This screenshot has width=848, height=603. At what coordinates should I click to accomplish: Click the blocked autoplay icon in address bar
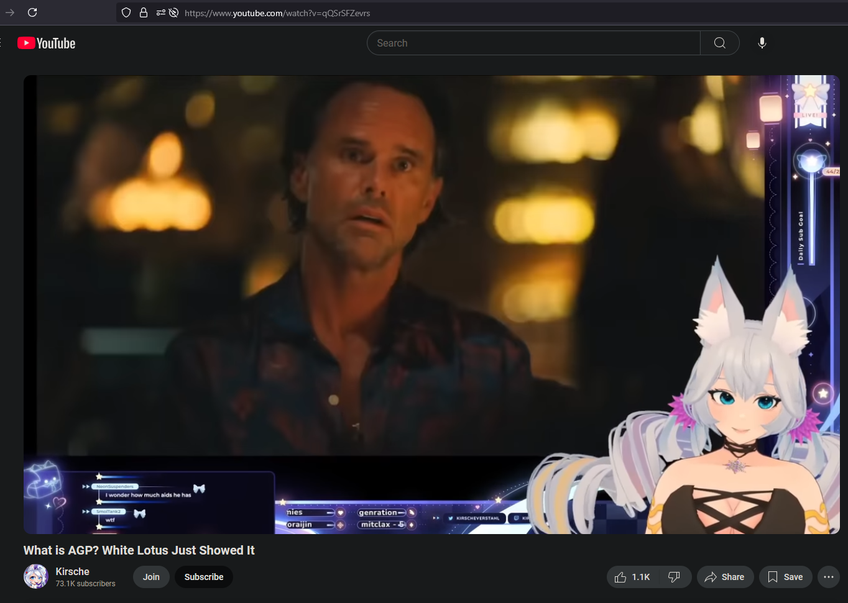[x=173, y=12]
